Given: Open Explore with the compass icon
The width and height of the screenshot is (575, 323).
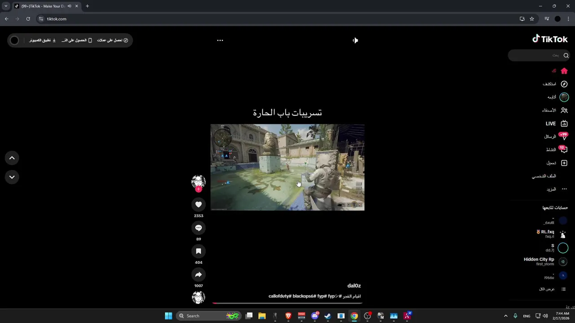Looking at the screenshot, I should (x=564, y=84).
